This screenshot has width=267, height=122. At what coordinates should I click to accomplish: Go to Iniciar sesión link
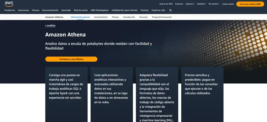[228, 4]
